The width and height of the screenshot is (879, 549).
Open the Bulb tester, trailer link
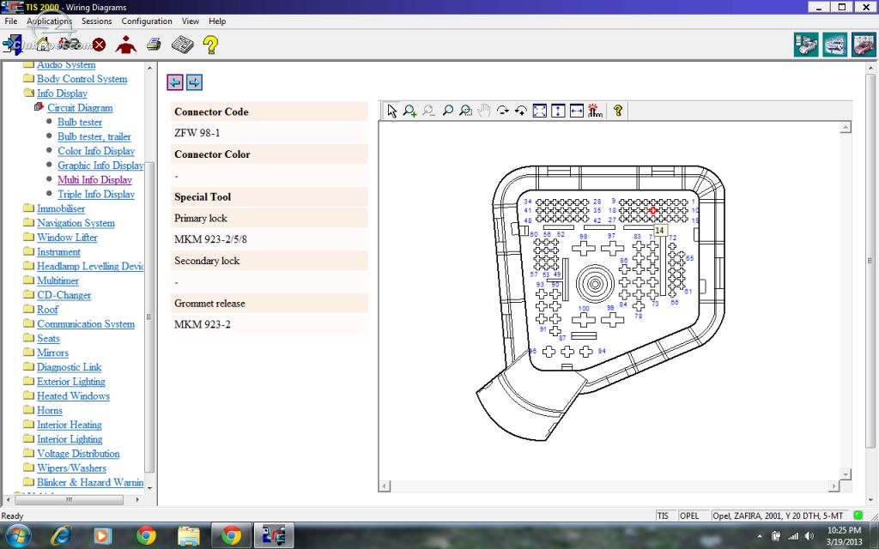click(x=94, y=136)
